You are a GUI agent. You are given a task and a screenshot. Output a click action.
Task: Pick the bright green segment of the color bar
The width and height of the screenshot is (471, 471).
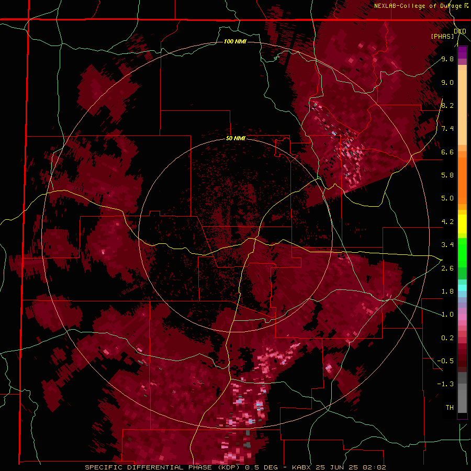click(462, 252)
